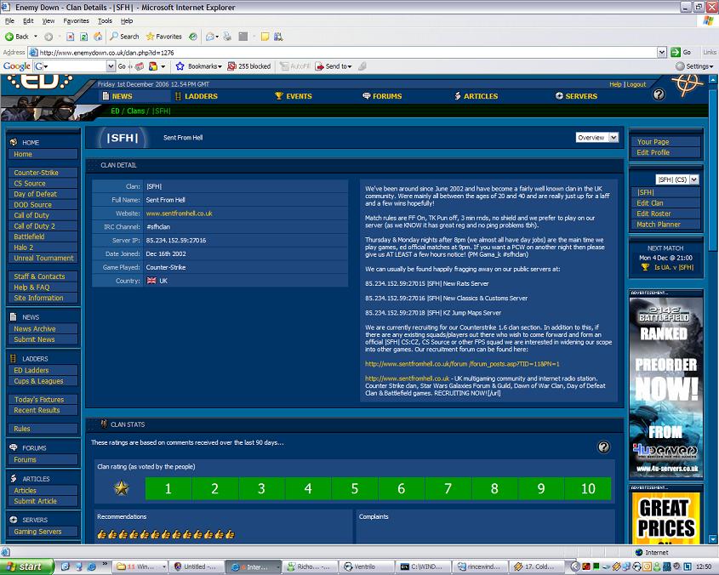Click the Forward arrow in the browser toolbar
The height and width of the screenshot is (575, 719).
(49, 37)
